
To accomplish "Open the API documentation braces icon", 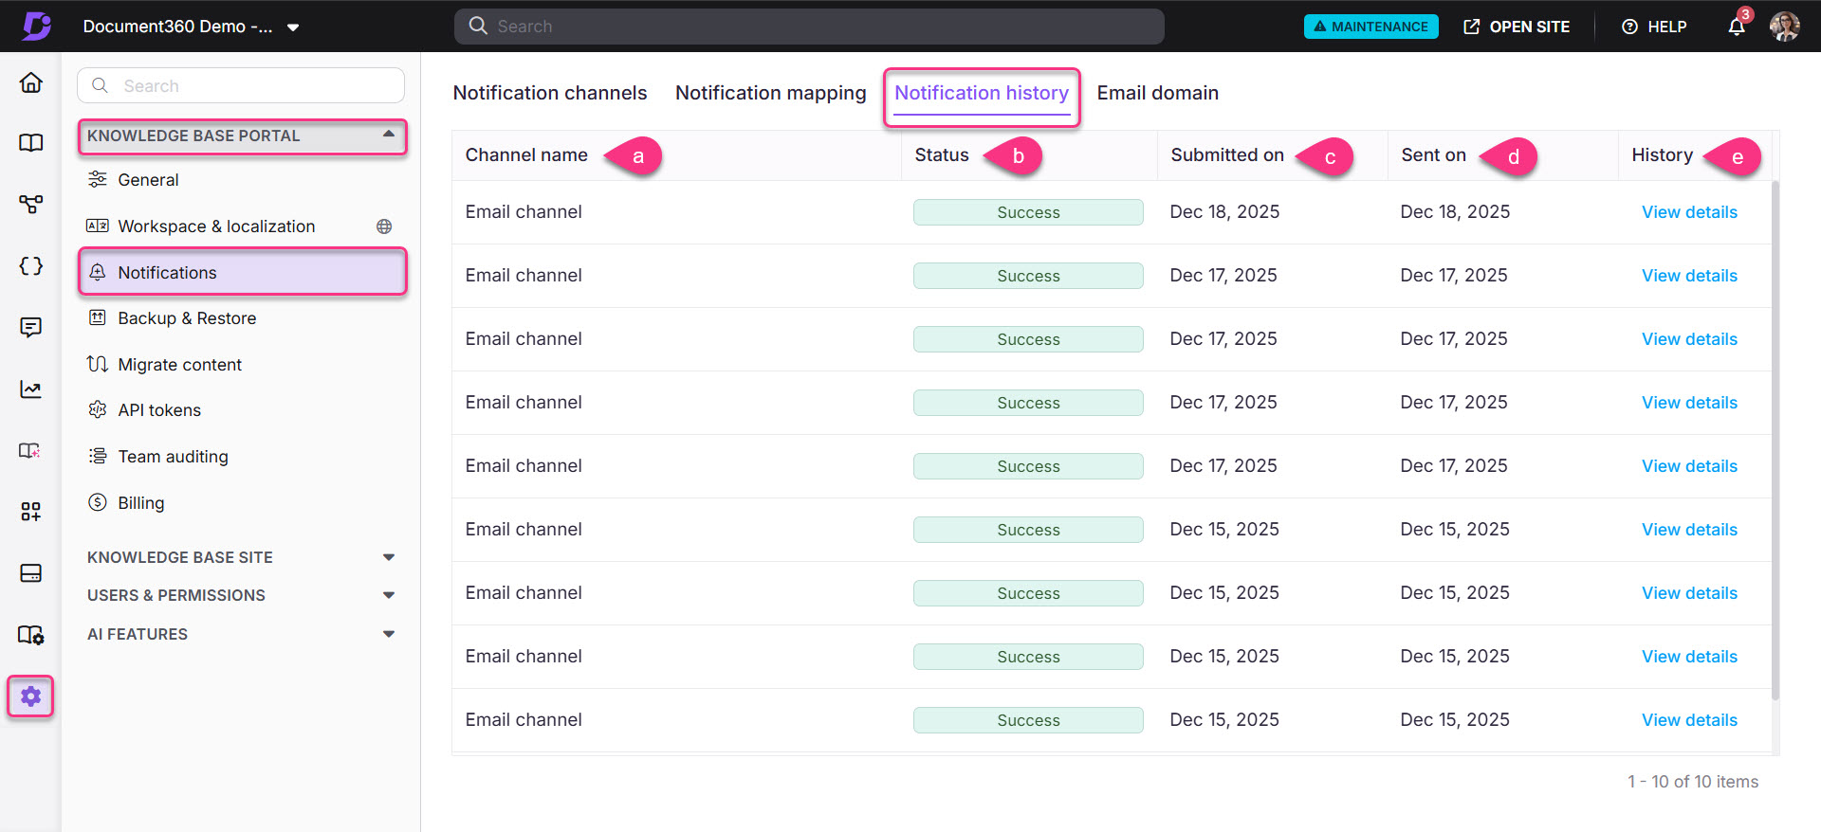I will tap(31, 266).
